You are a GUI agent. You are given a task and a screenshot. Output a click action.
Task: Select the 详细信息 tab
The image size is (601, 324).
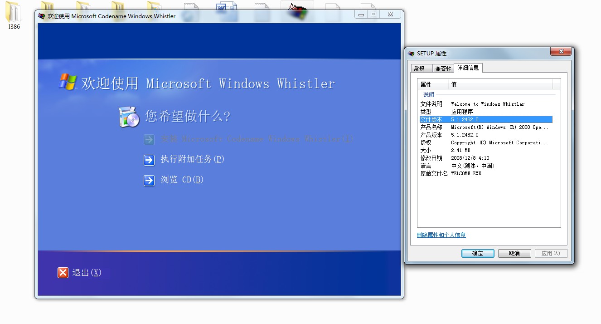(468, 68)
